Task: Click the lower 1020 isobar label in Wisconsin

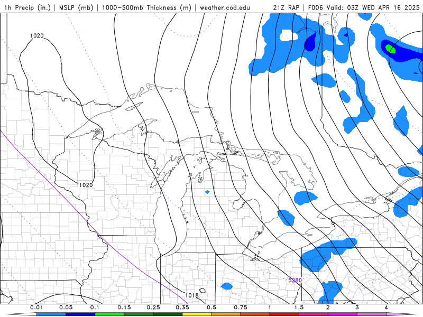Action: [x=86, y=185]
